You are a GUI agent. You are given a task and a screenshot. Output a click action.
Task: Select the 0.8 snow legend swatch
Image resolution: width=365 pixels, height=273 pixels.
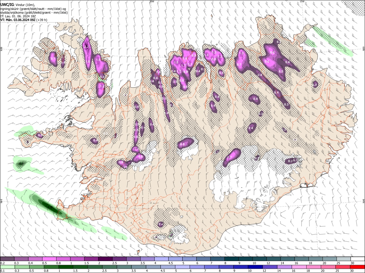pos(63,259)
